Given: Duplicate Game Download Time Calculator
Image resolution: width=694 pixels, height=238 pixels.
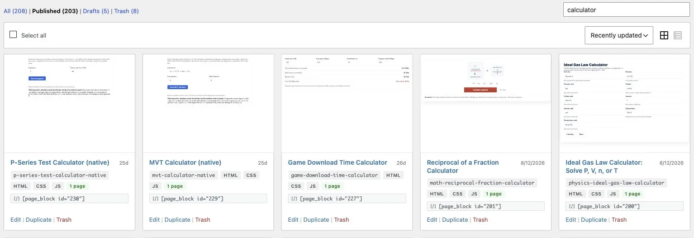Looking at the screenshot, I should coord(316,219).
